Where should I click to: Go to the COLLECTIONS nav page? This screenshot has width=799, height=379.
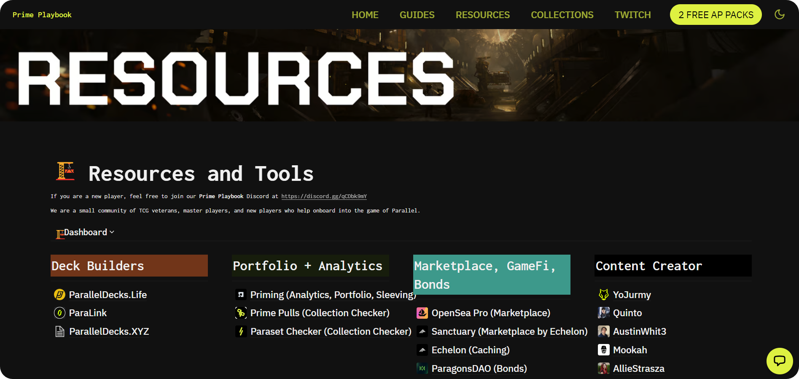(562, 15)
